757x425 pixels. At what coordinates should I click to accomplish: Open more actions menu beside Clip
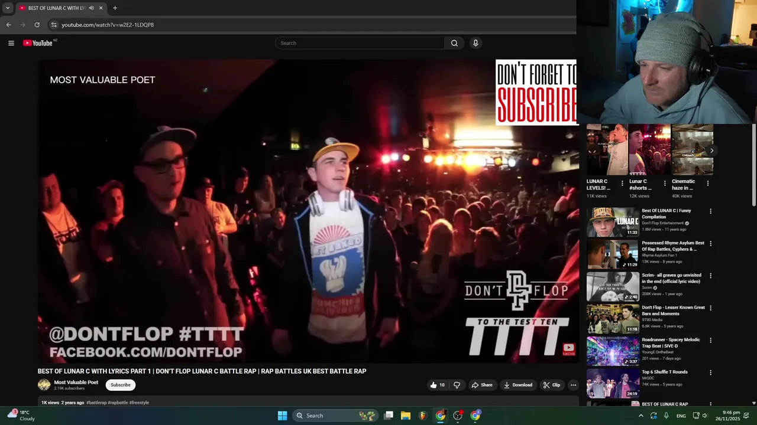573,385
